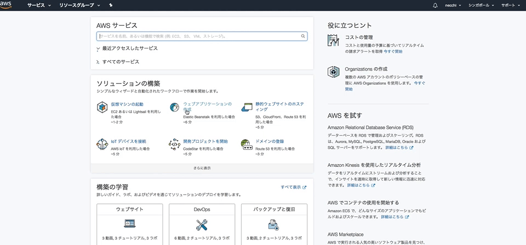Click the Organizations の作成 icon
The image size is (526, 245).
click(x=334, y=72)
